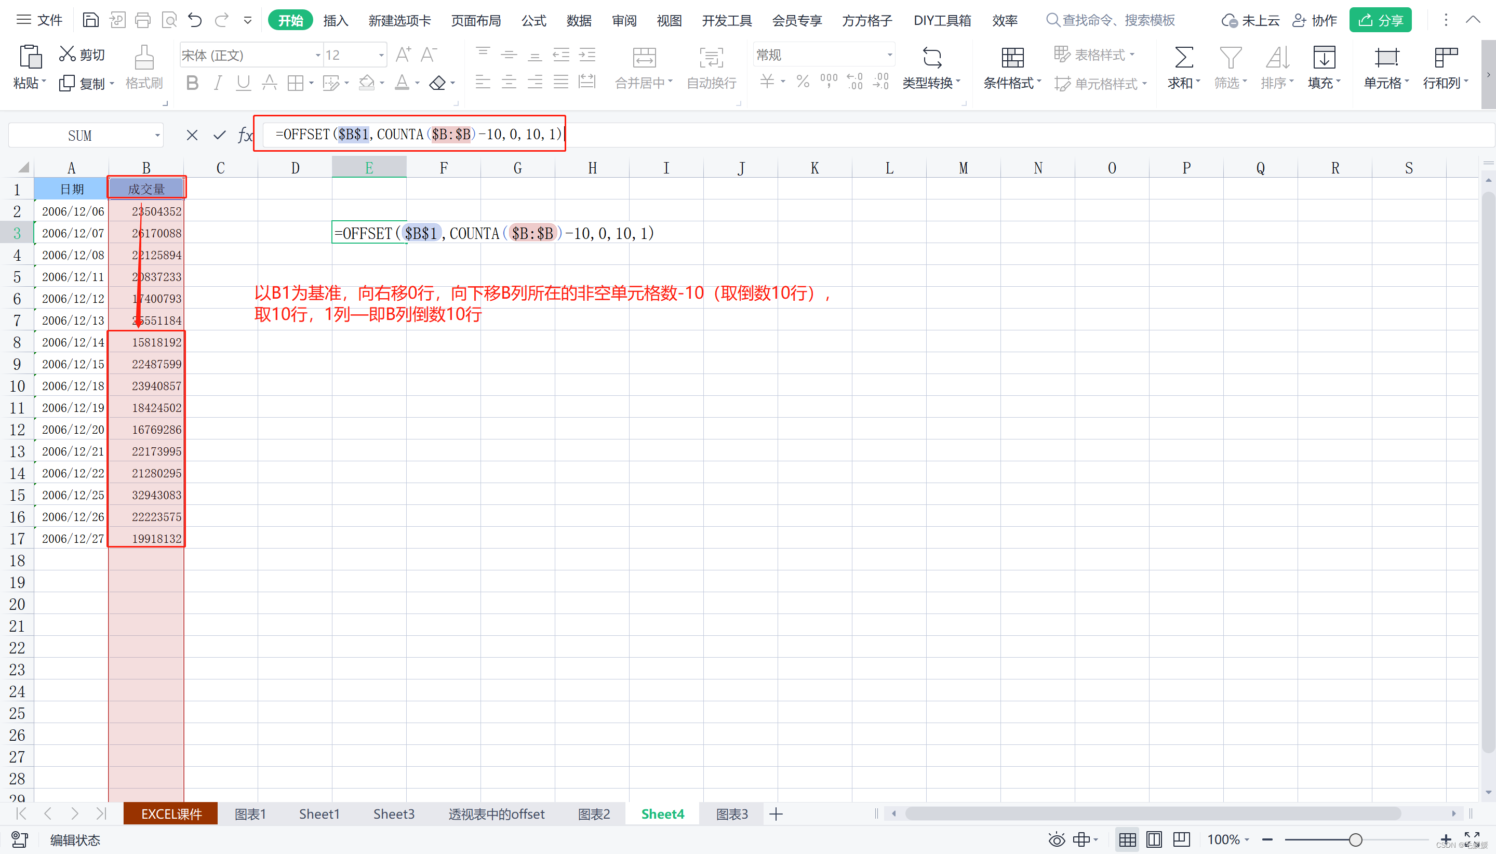This screenshot has height=854, width=1496.
Task: Increase font size with the A+ icon
Action: pos(403,55)
